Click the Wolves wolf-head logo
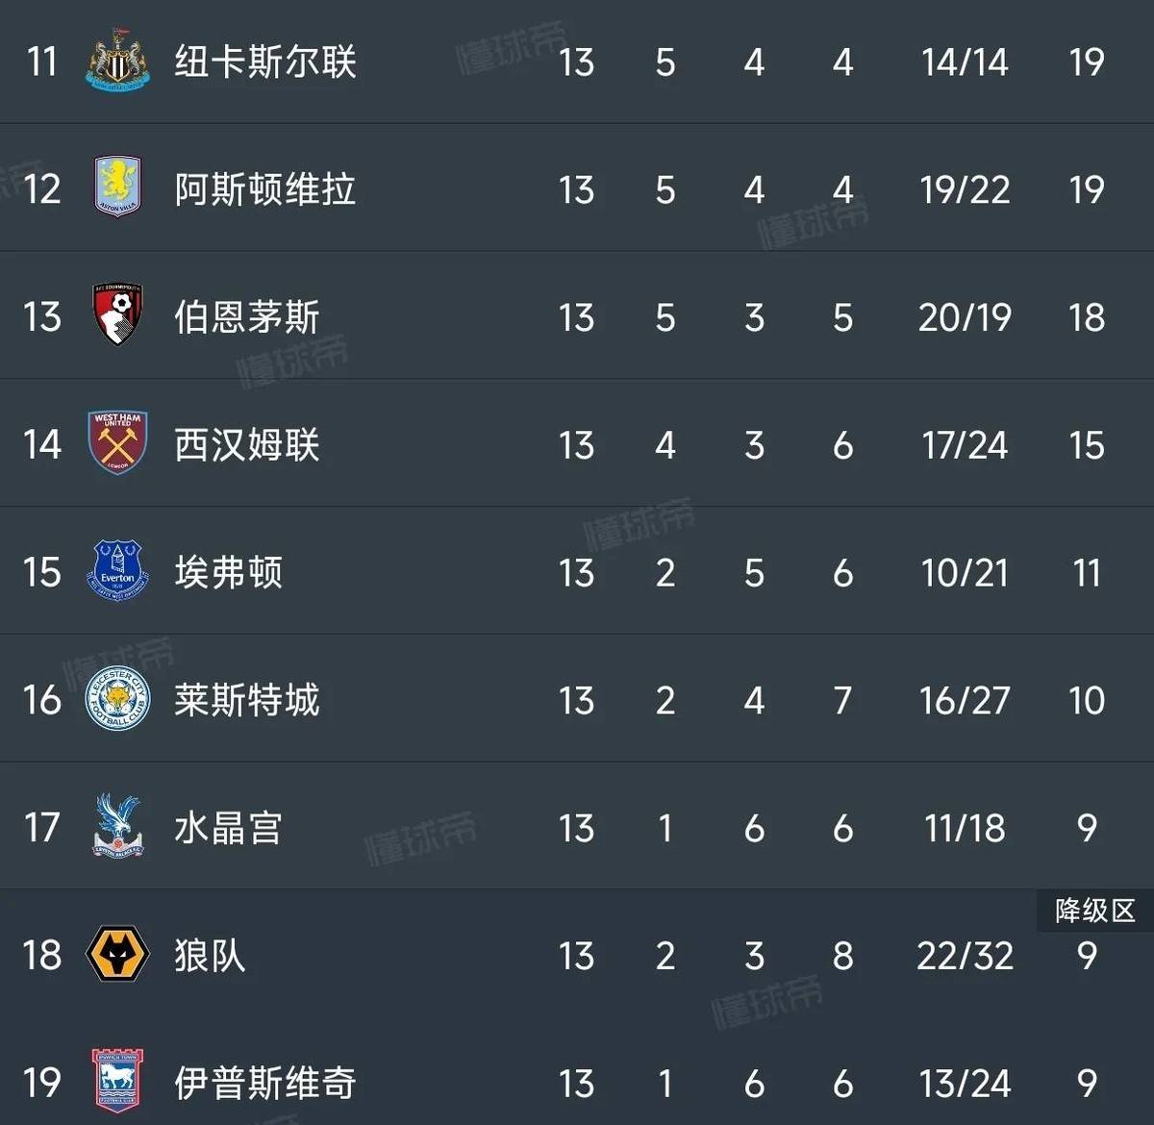This screenshot has width=1154, height=1125. pos(117,954)
